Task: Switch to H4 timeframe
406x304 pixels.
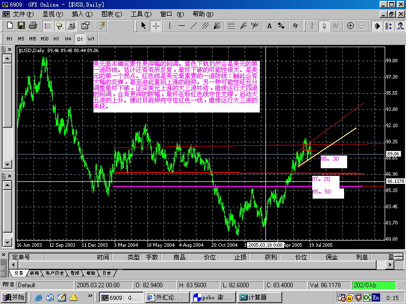Action: click(68, 39)
